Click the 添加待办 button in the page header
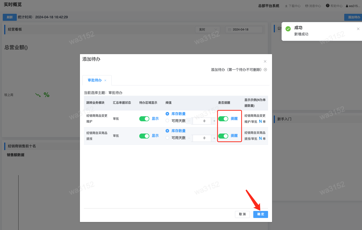Image resolution: width=362 pixels, height=230 pixels. [353, 17]
